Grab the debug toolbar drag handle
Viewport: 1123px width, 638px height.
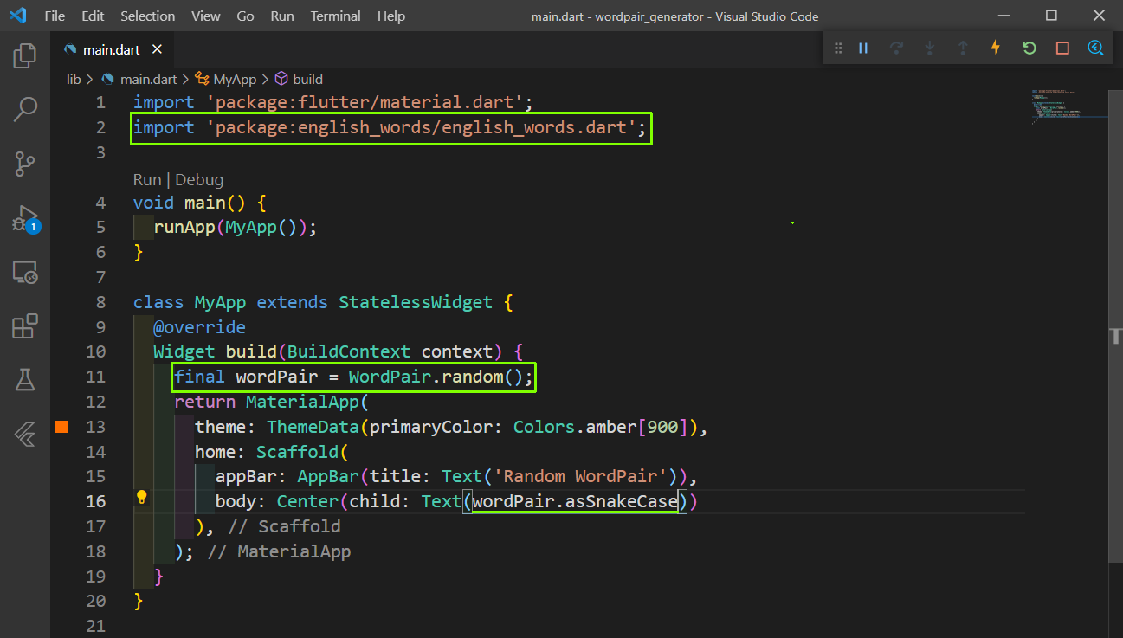click(838, 48)
